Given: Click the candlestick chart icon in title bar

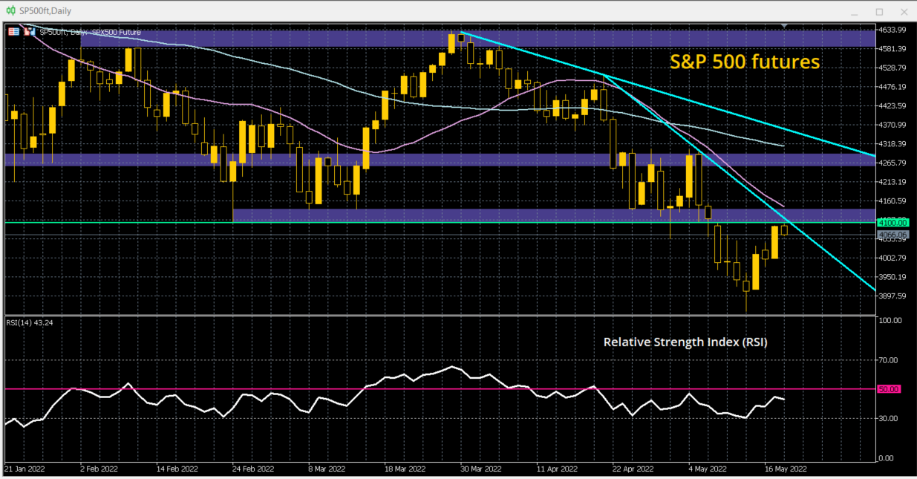Looking at the screenshot, I should [x=11, y=11].
